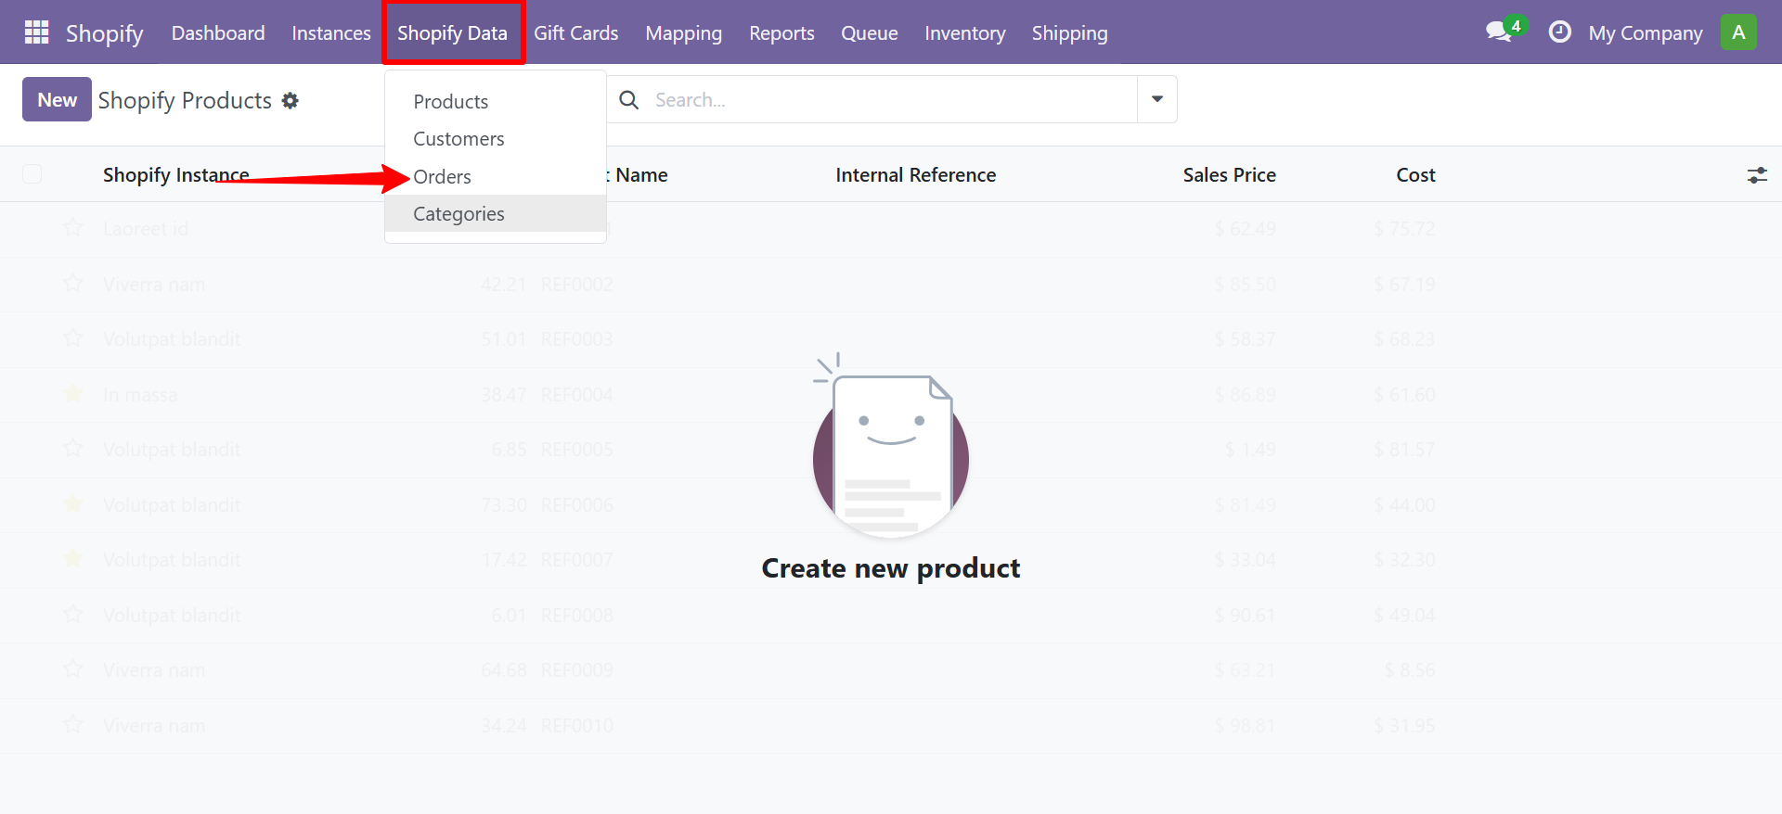Select all rows header checkbox
The image size is (1782, 814).
point(32,174)
